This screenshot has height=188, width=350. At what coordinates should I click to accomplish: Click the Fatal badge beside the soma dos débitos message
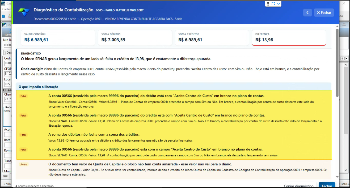coord(23,135)
